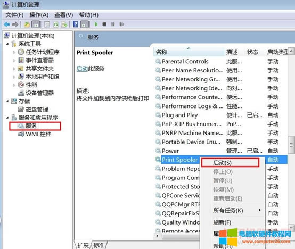Click the green Start Service toolbar icon

point(96,24)
